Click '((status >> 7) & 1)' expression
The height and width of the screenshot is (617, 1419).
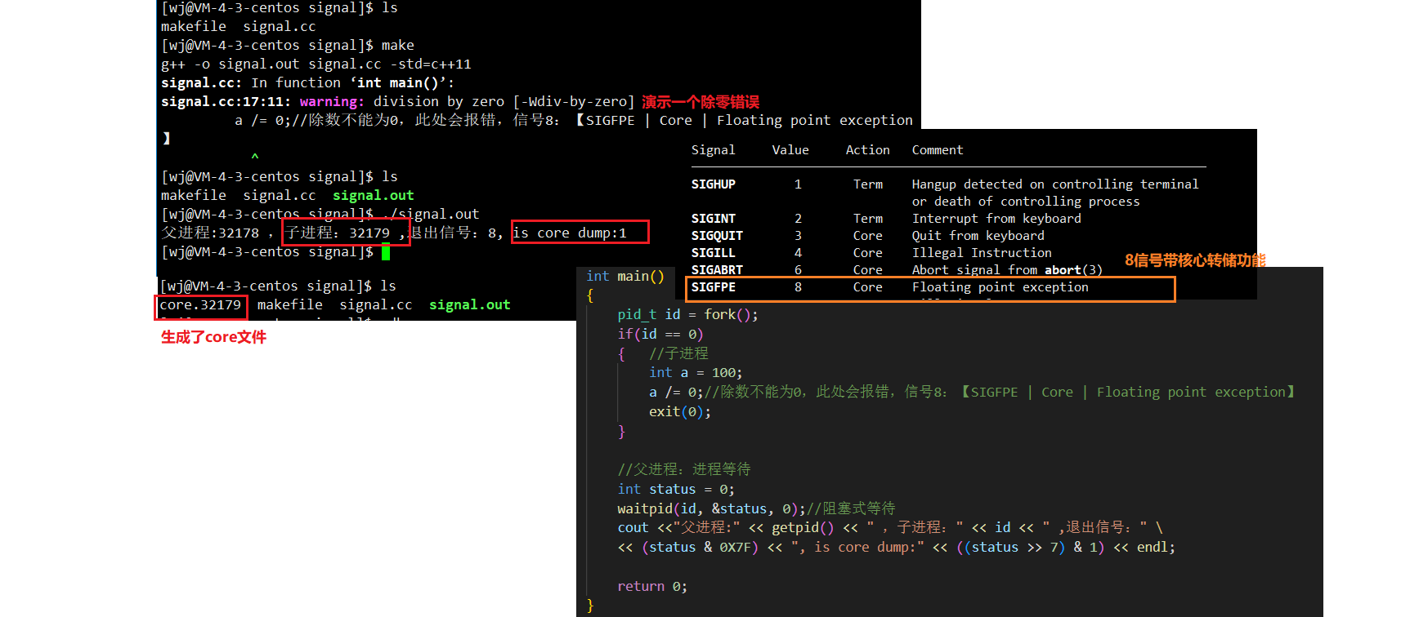(1031, 548)
